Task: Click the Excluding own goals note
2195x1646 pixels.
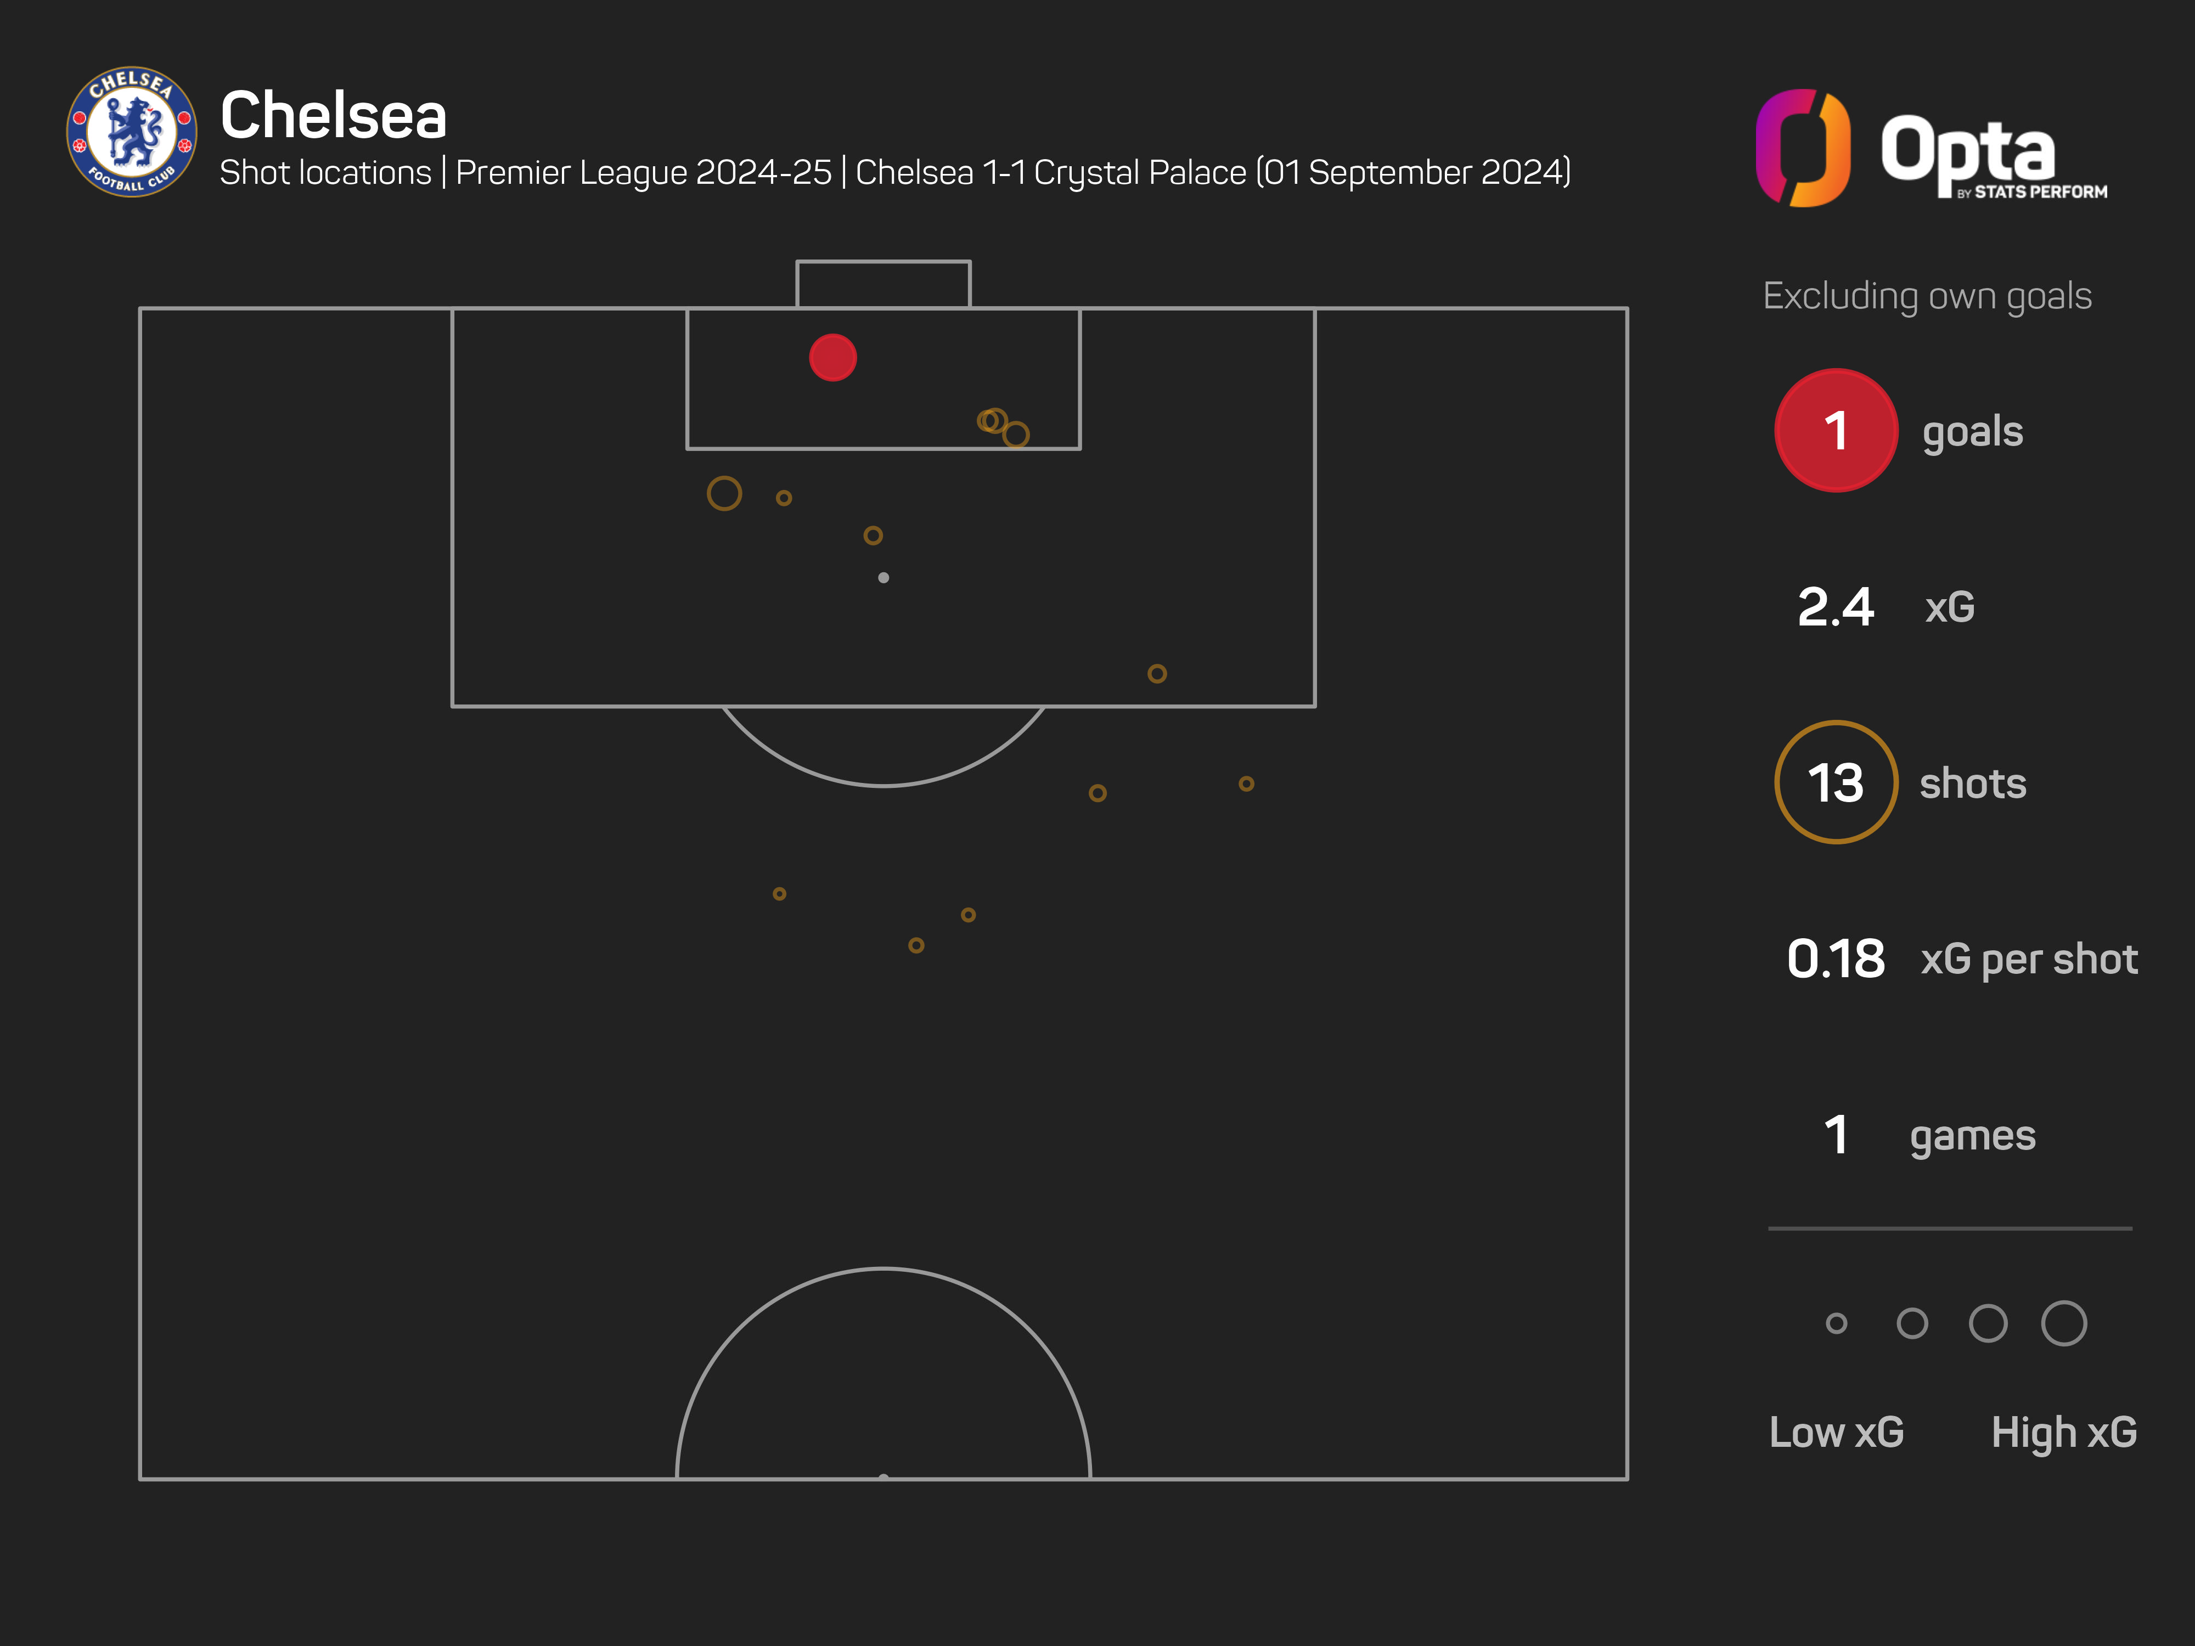Action: coord(1927,296)
